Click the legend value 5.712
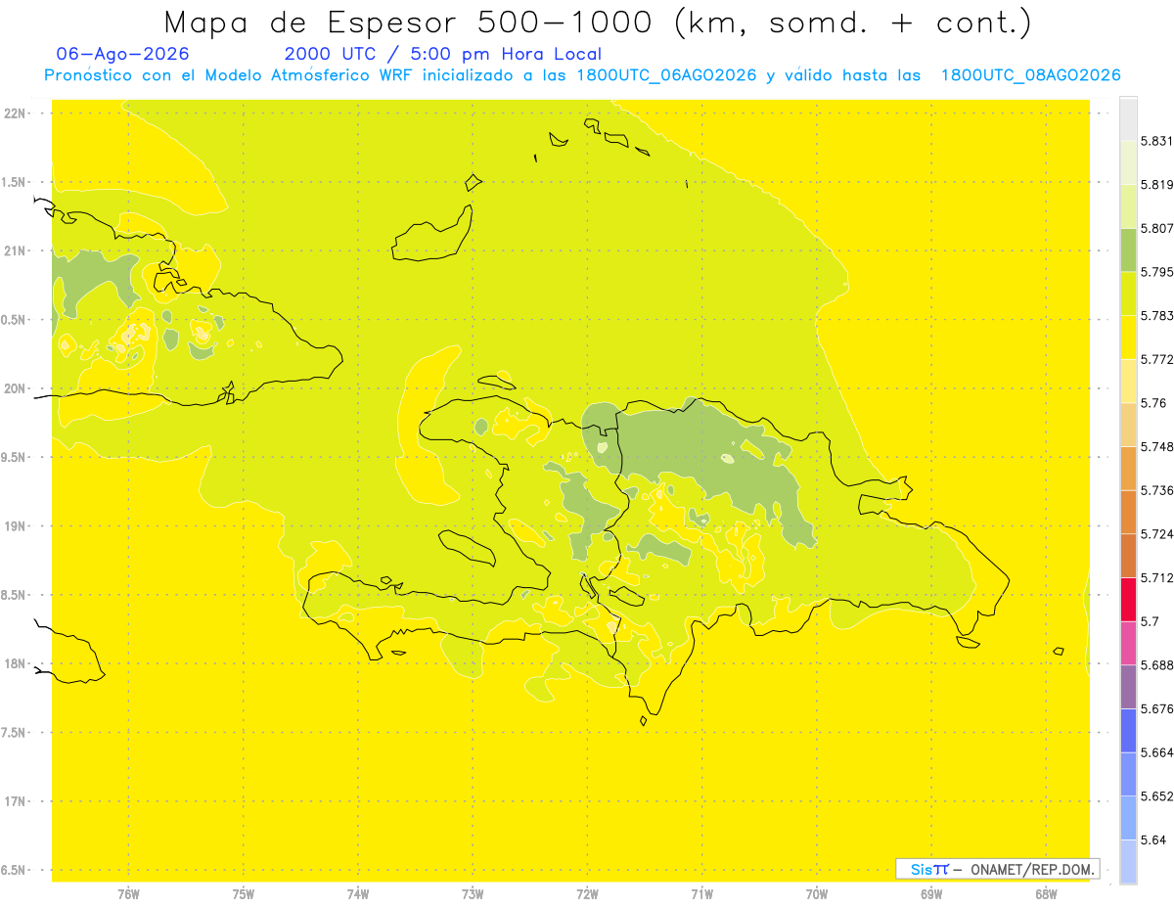1174x907 pixels. 1157,577
